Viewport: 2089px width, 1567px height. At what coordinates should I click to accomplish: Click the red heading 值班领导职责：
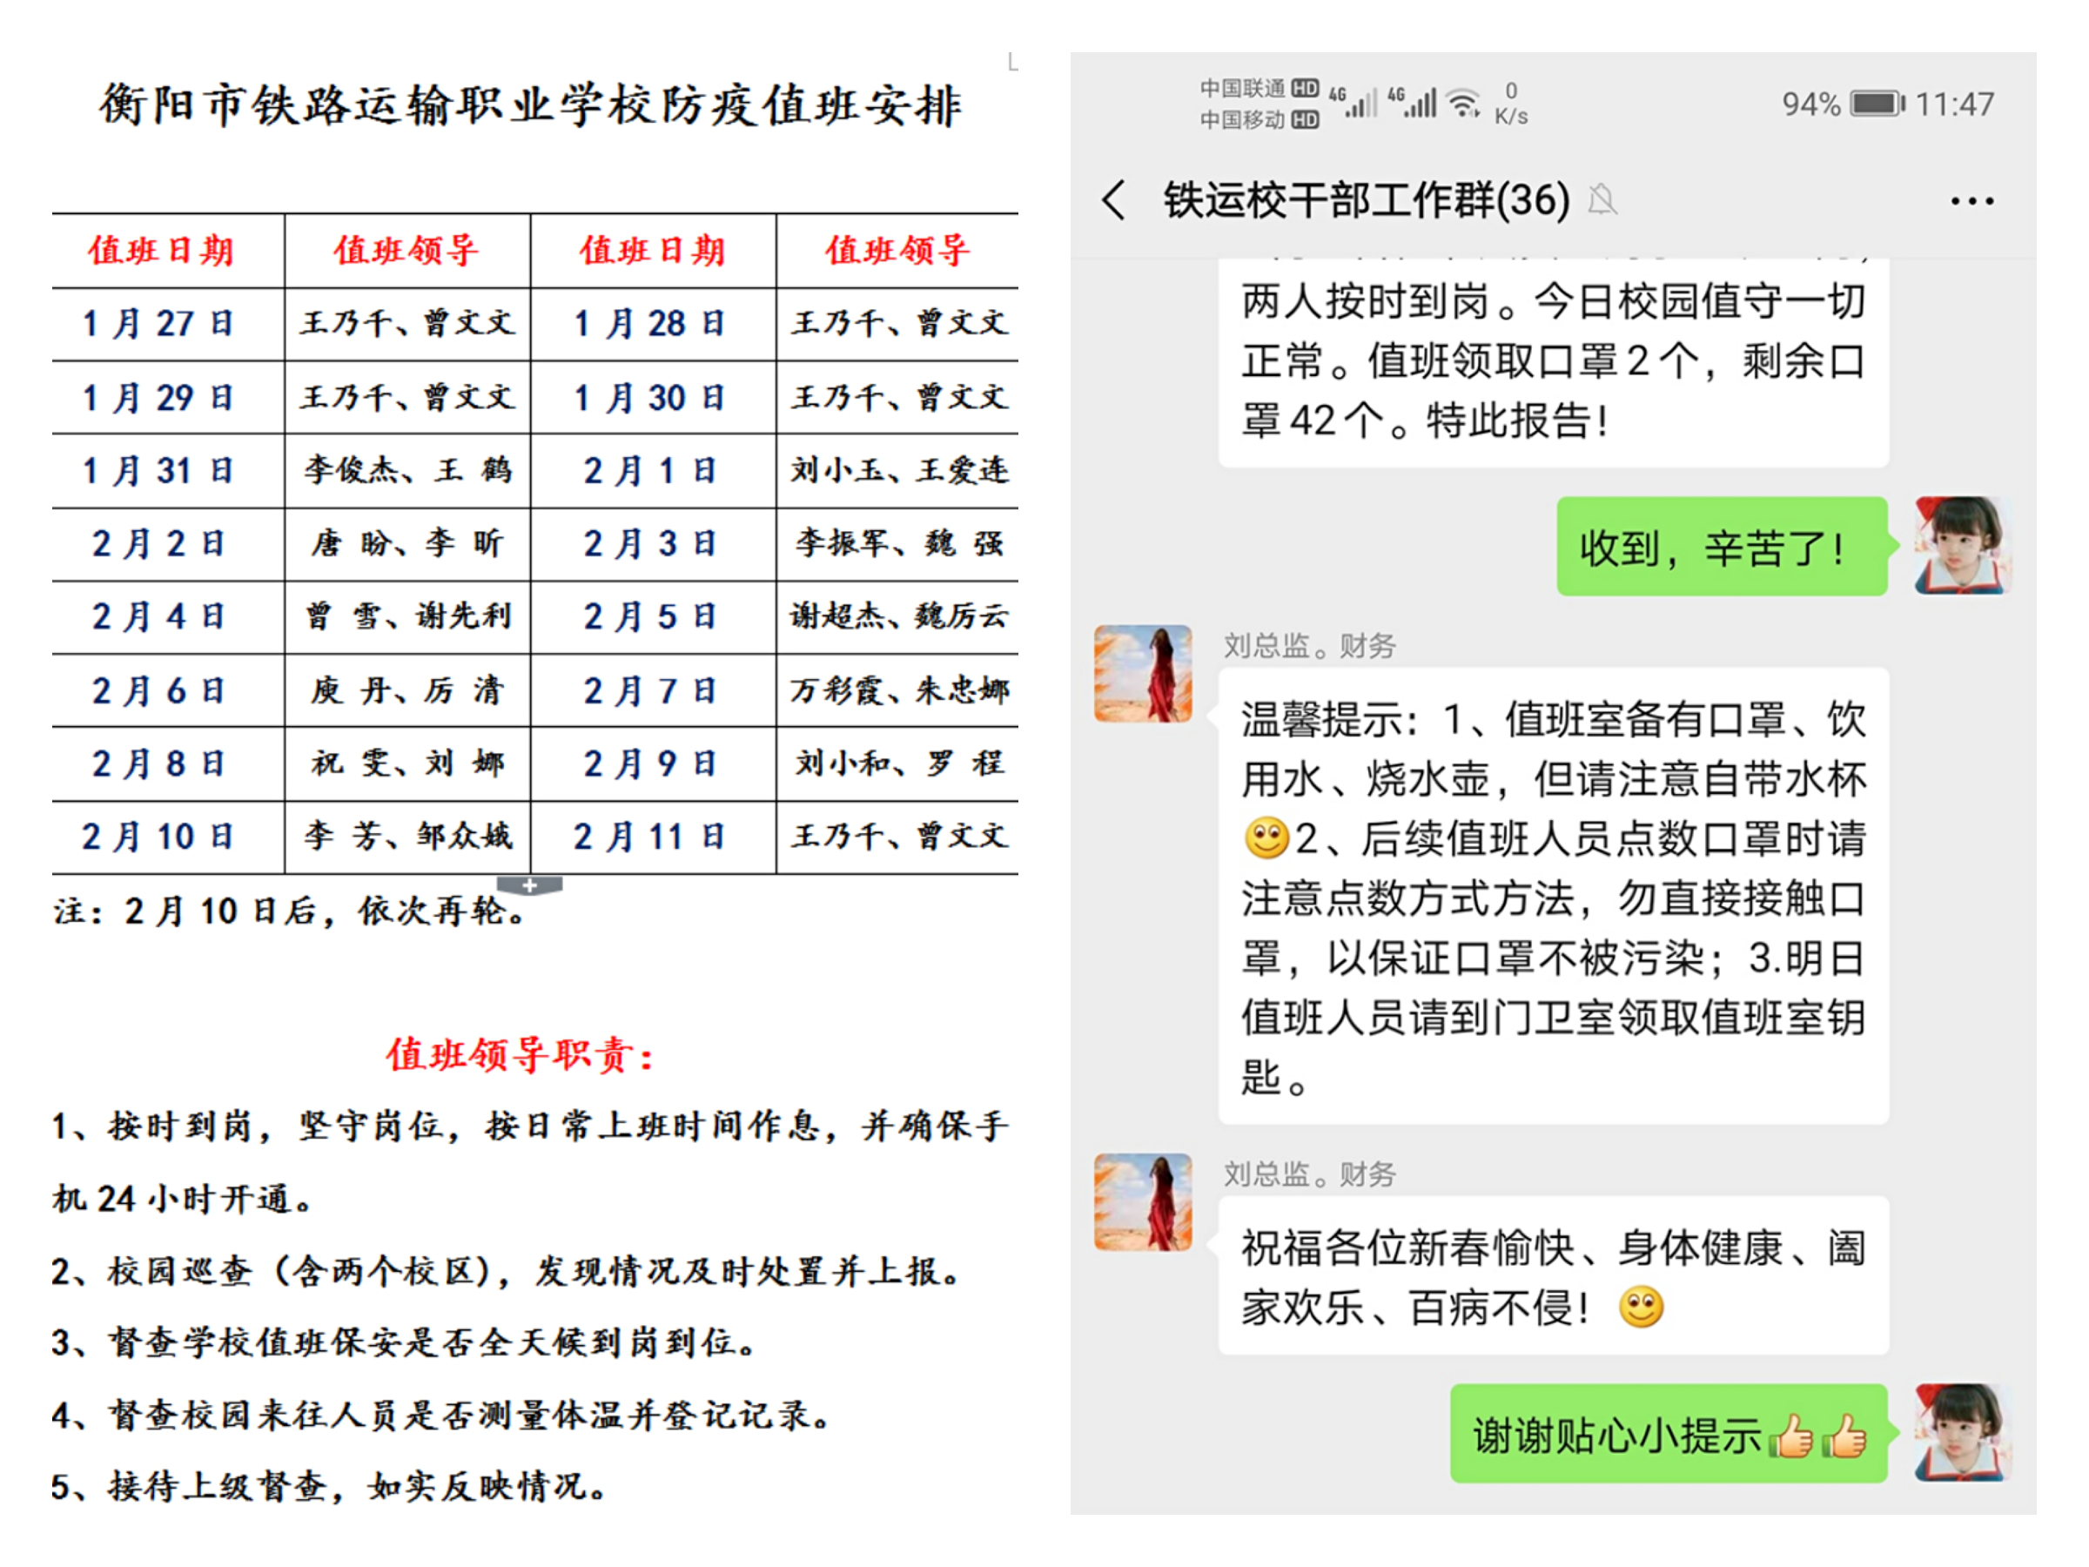[520, 1055]
